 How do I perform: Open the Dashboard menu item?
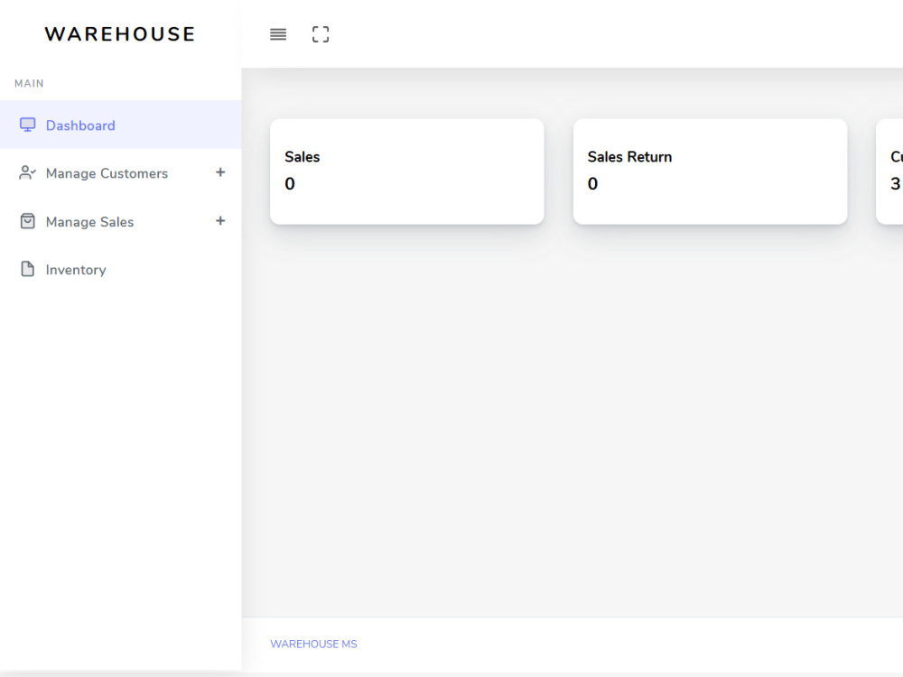(120, 125)
